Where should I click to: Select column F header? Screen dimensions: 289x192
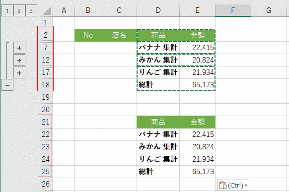coord(233,10)
